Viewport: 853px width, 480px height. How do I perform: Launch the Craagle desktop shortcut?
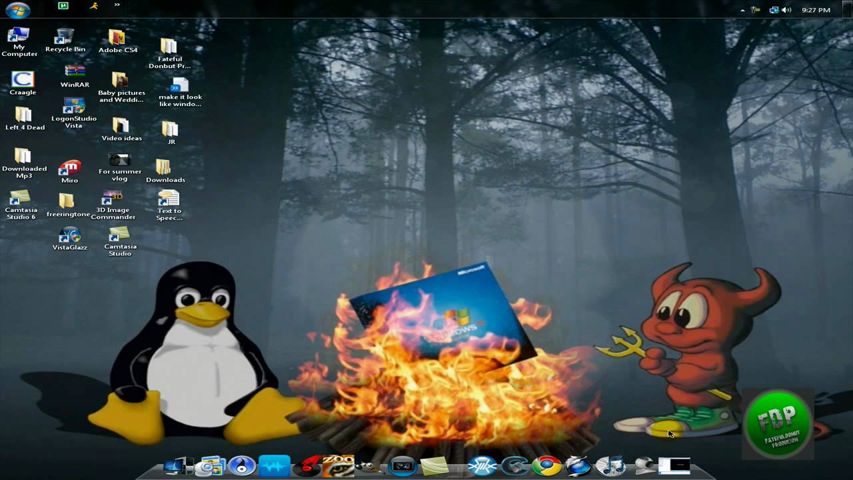pyautogui.click(x=23, y=83)
